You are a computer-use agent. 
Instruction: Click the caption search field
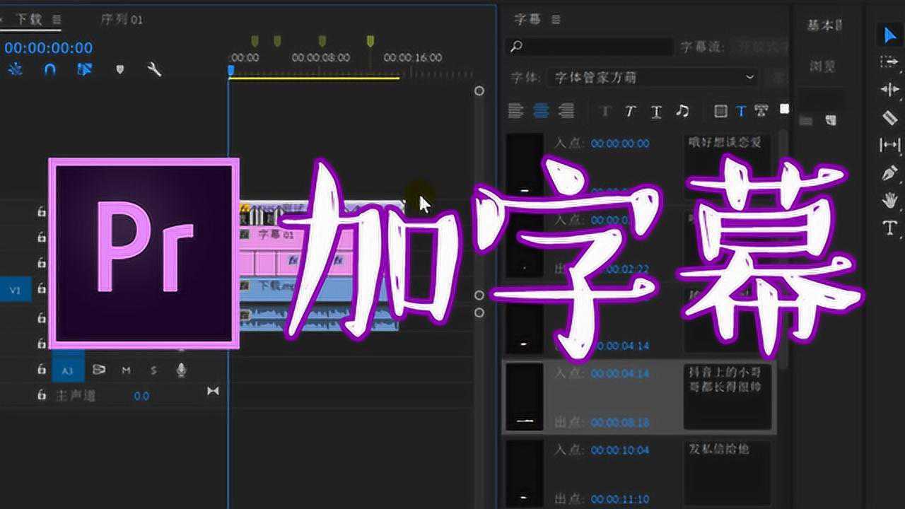pyautogui.click(x=590, y=47)
